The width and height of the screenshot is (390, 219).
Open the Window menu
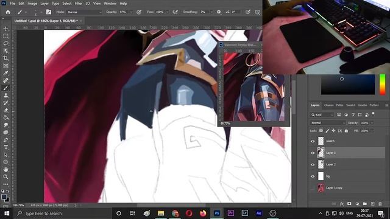coord(110,4)
